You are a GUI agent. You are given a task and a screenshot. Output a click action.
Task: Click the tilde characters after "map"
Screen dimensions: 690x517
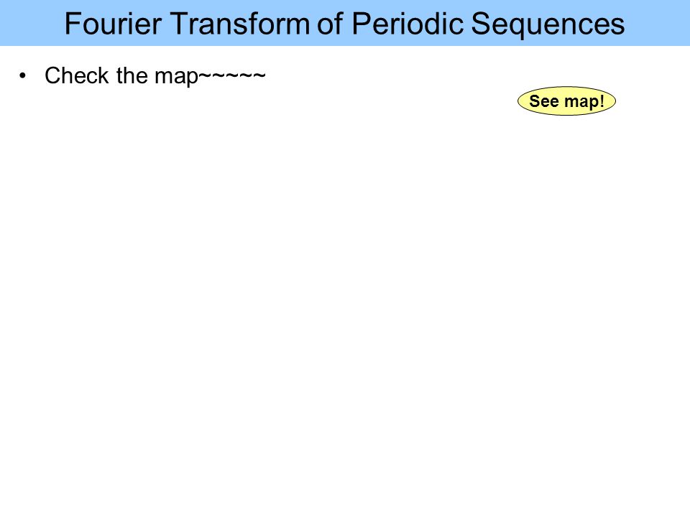point(232,75)
